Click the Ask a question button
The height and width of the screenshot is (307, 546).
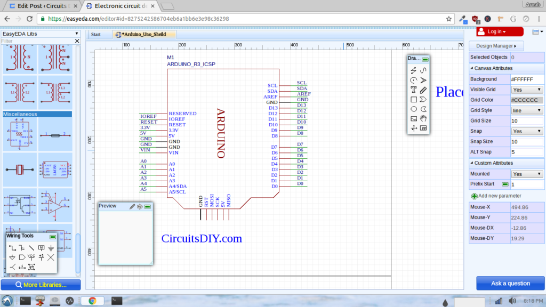[x=510, y=284]
